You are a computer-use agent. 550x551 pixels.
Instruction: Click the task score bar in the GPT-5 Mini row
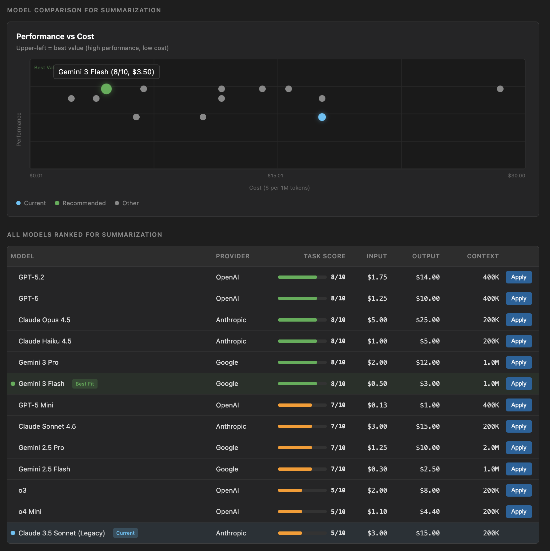[x=302, y=405]
